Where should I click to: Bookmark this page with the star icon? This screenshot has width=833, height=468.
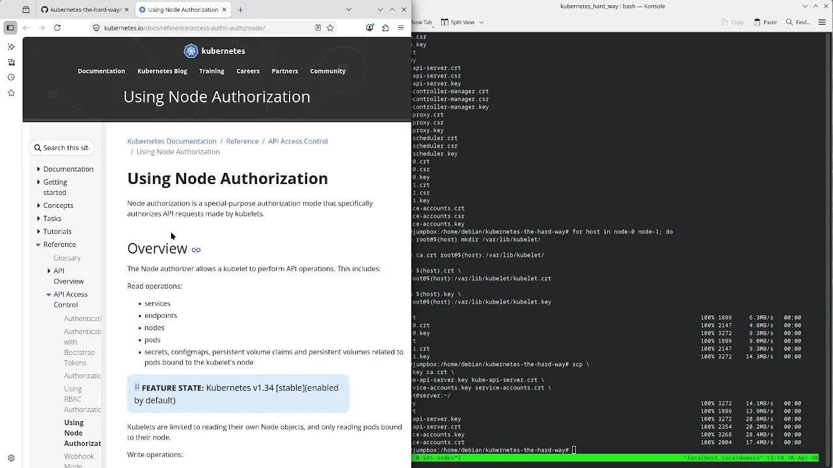pyautogui.click(x=330, y=28)
